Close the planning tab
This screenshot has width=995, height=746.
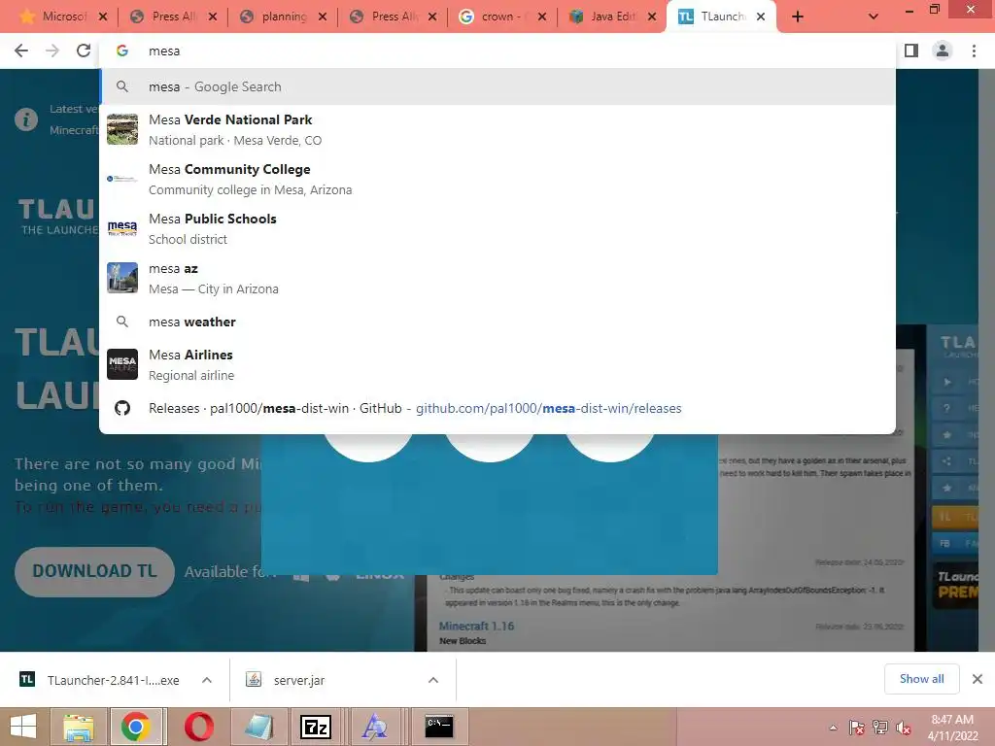[323, 17]
